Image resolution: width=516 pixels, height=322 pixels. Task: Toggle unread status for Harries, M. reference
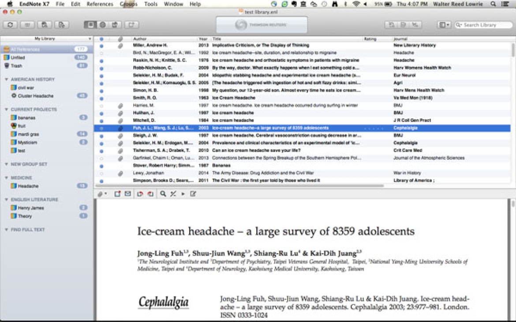pos(101,106)
